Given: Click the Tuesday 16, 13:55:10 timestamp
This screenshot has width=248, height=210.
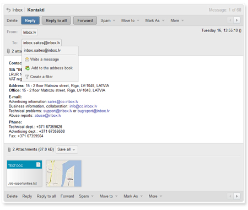Looking at the screenshot, I should 222,30.
